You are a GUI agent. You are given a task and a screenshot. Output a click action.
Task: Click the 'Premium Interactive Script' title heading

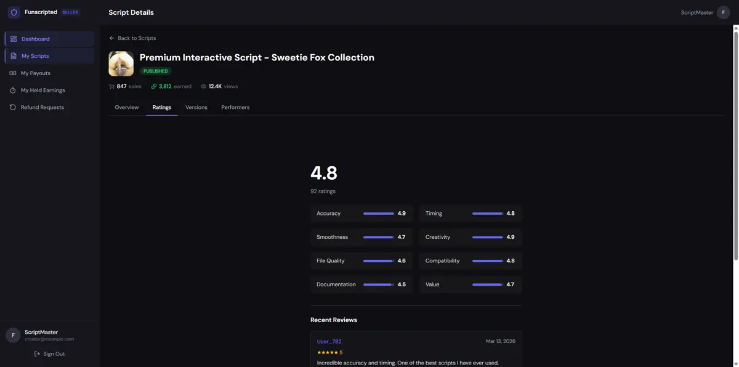tap(257, 57)
